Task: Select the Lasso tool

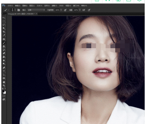Action: (x=4, y=25)
